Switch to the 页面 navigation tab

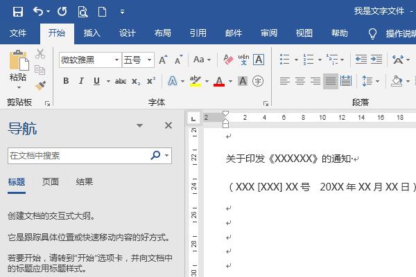point(51,182)
